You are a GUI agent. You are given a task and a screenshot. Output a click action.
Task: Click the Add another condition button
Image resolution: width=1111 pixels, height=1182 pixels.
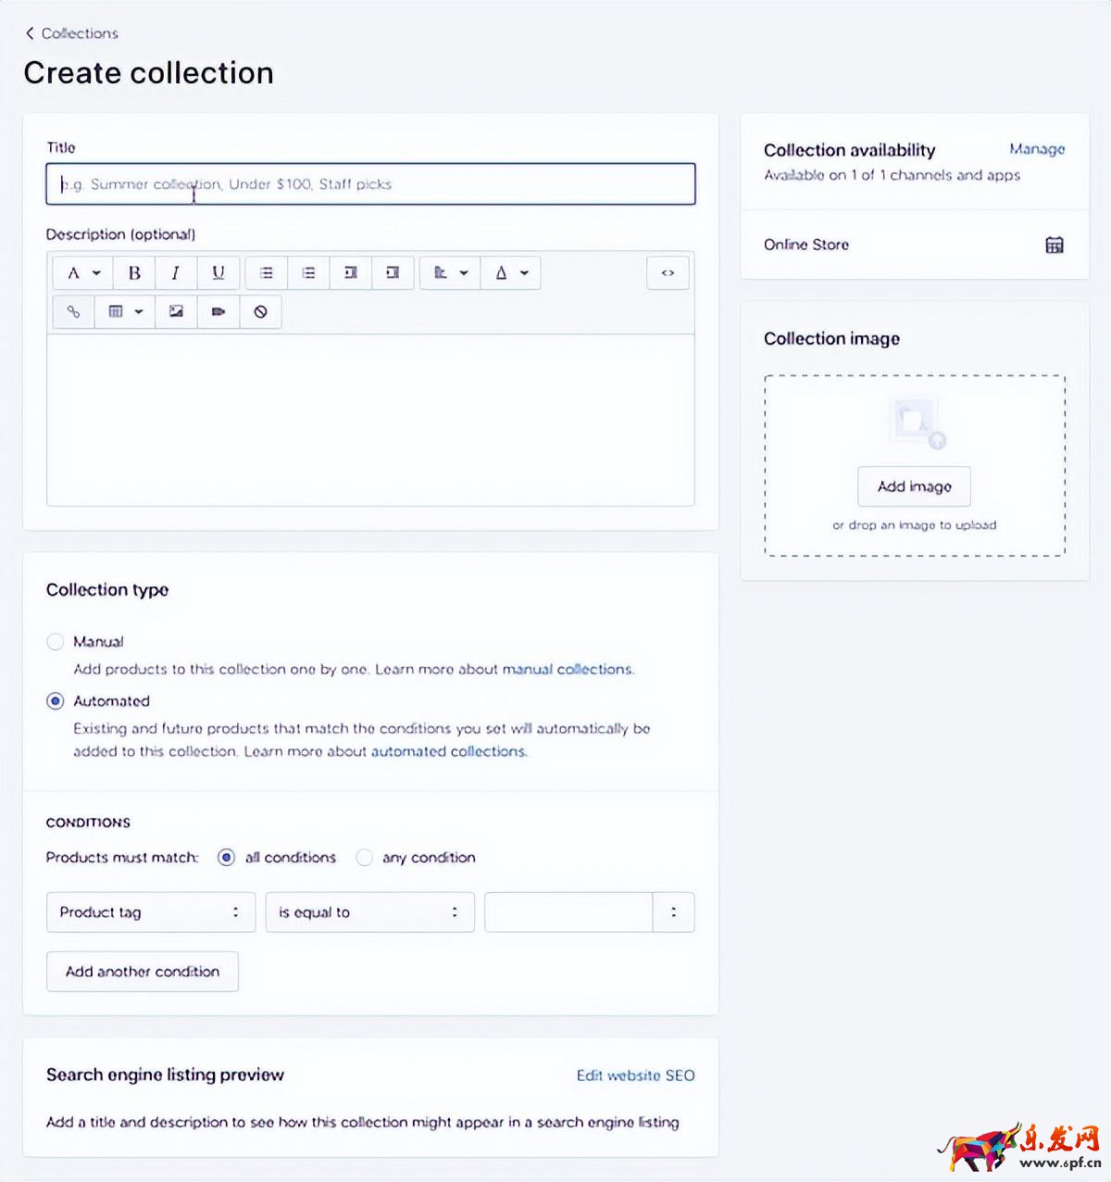tap(143, 972)
